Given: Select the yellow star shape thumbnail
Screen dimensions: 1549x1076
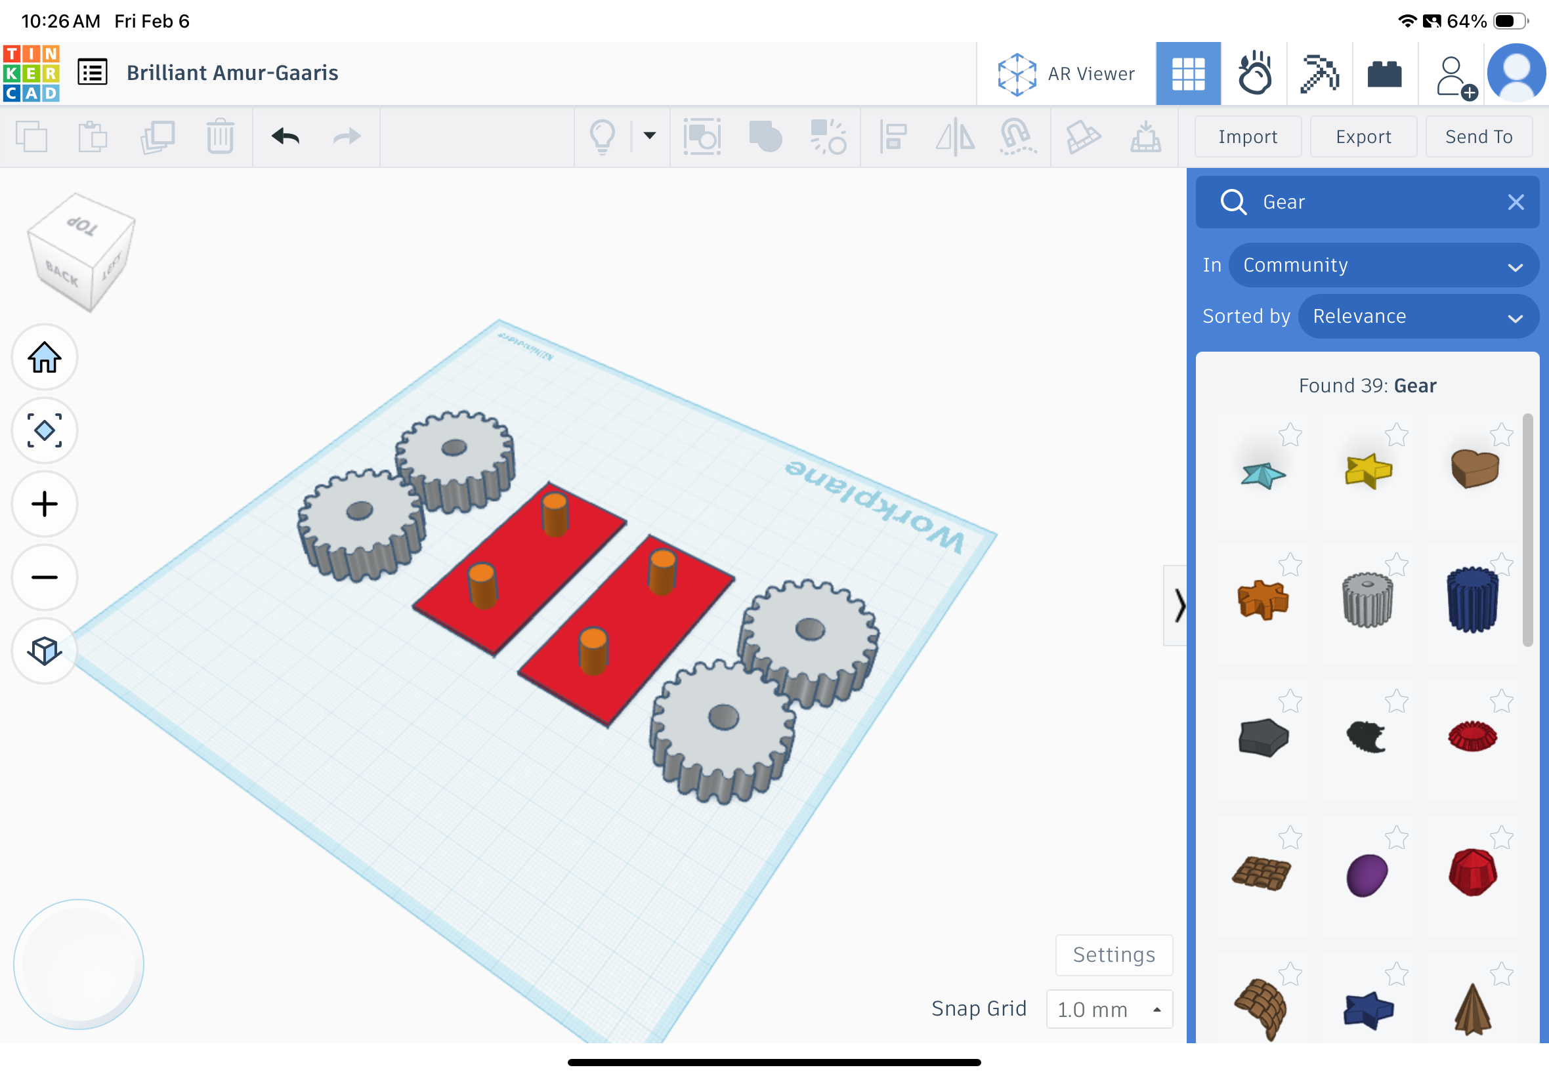Looking at the screenshot, I should [1368, 470].
